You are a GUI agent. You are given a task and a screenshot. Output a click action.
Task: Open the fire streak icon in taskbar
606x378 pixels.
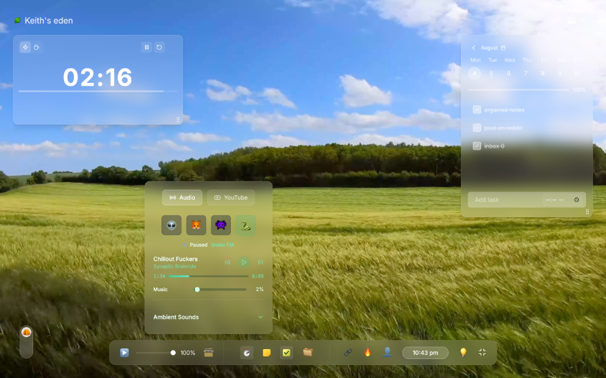pos(367,352)
